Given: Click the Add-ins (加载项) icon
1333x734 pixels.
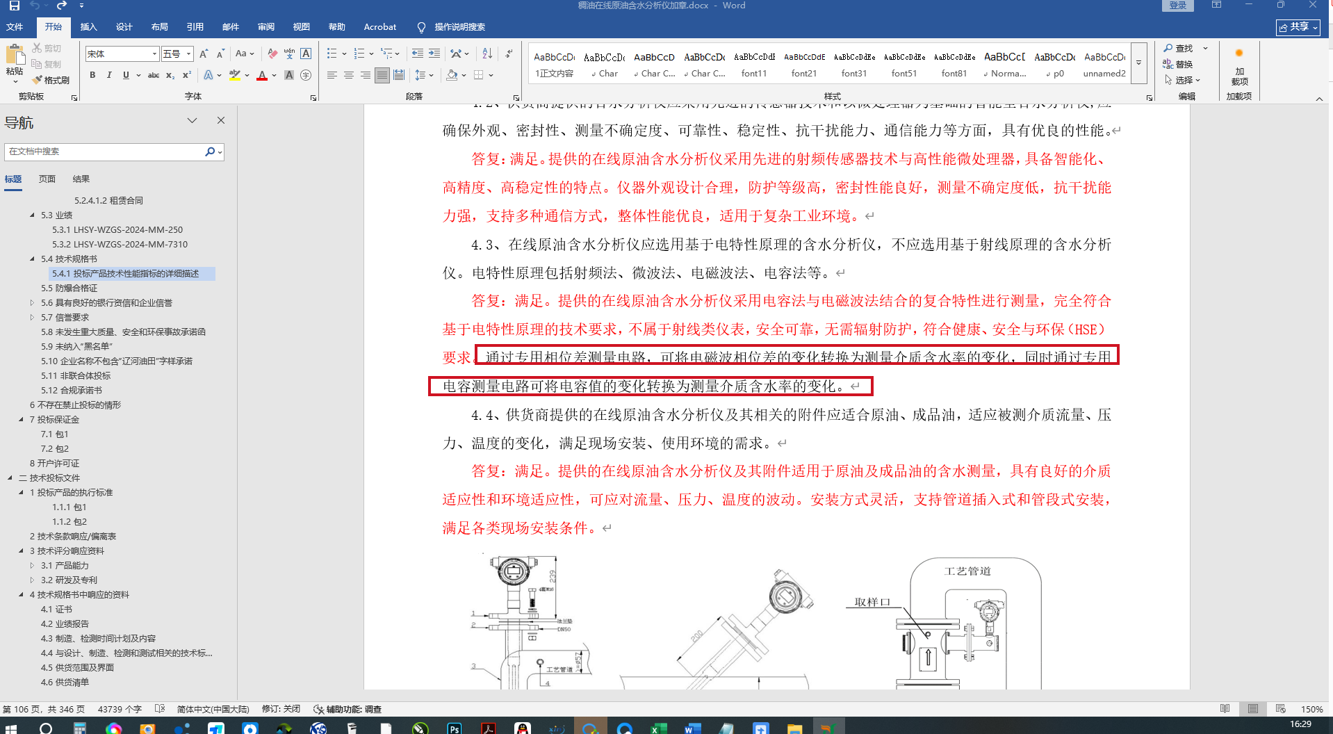Looking at the screenshot, I should click(x=1239, y=67).
